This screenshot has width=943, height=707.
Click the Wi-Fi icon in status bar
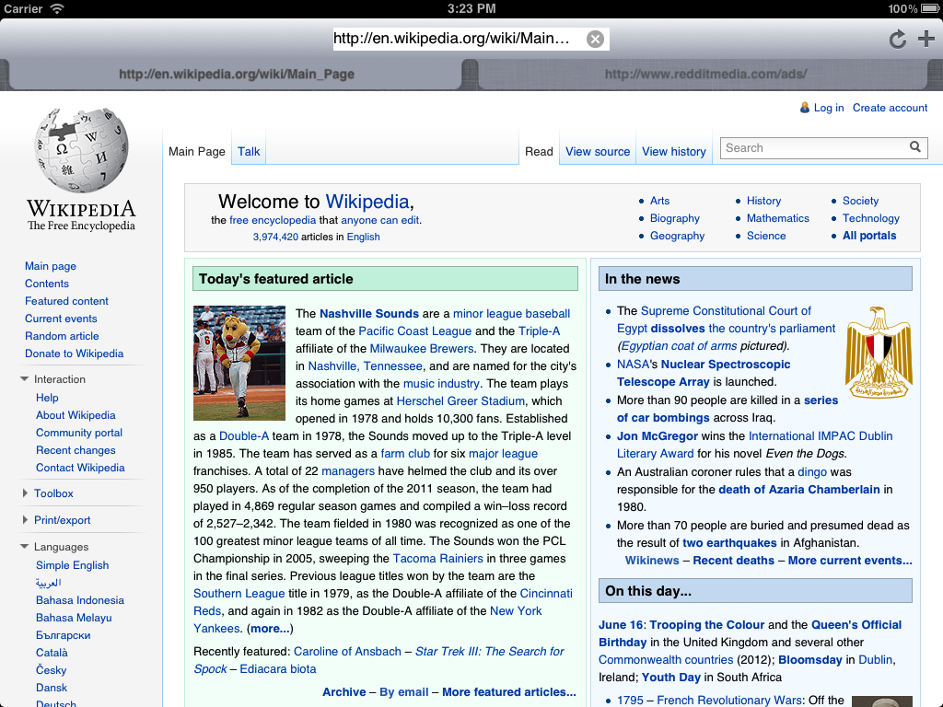pos(57,8)
